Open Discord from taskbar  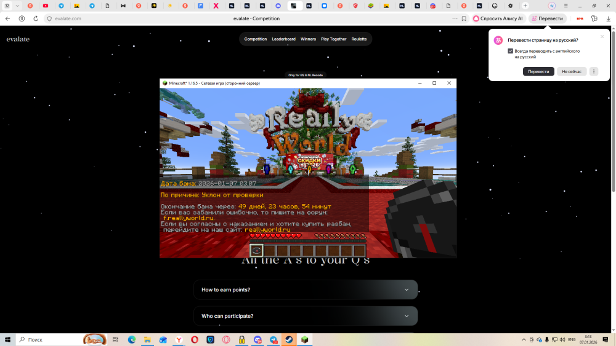click(x=257, y=340)
